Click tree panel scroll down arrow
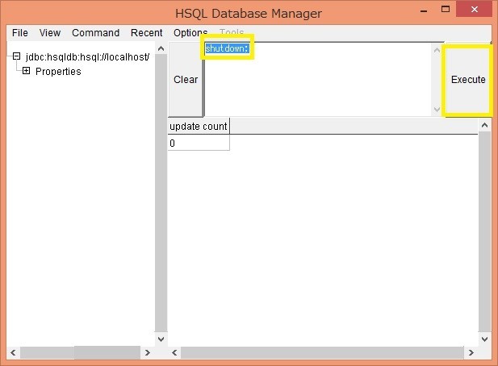This screenshot has height=366, width=498. (161, 339)
